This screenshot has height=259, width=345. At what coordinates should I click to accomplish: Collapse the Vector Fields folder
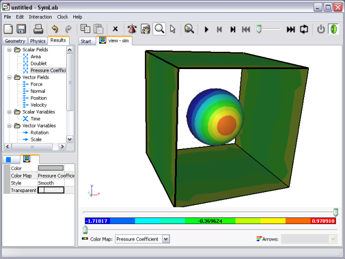(10, 77)
